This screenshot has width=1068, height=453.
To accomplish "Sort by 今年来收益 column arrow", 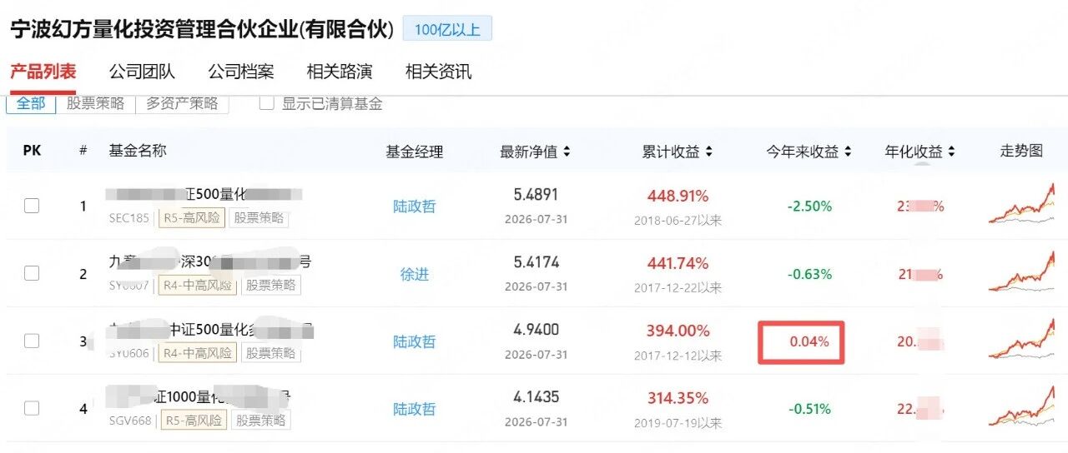I will [848, 152].
